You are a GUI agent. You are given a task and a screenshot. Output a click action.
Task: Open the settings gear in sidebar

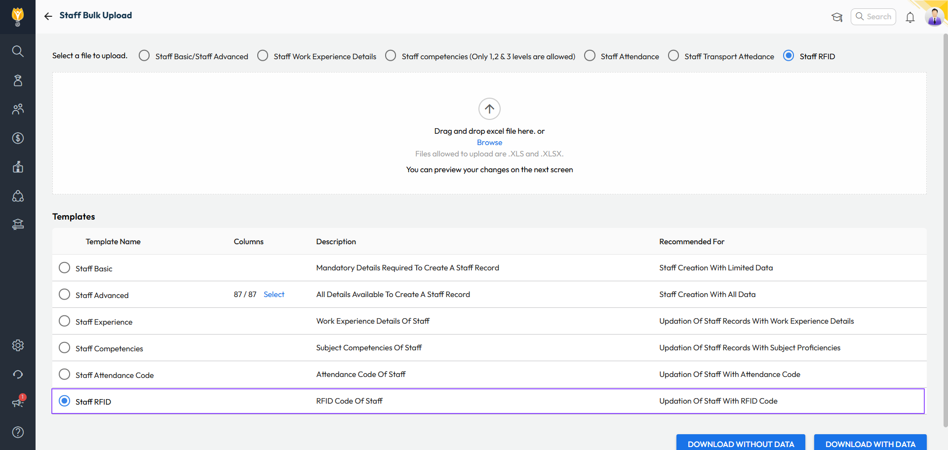pos(18,345)
